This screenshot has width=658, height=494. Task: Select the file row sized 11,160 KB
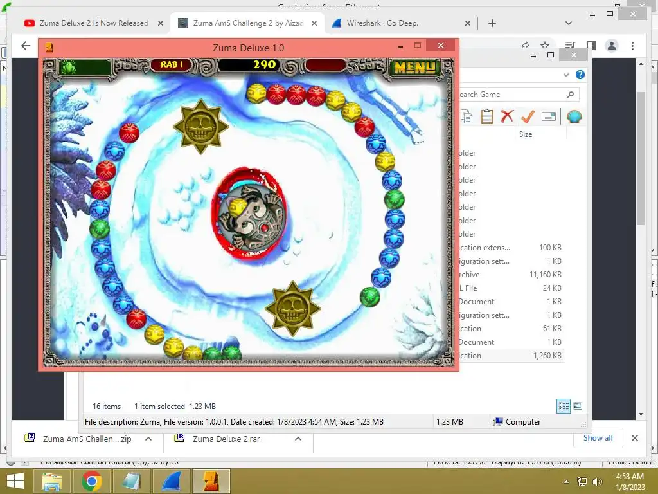pos(510,274)
